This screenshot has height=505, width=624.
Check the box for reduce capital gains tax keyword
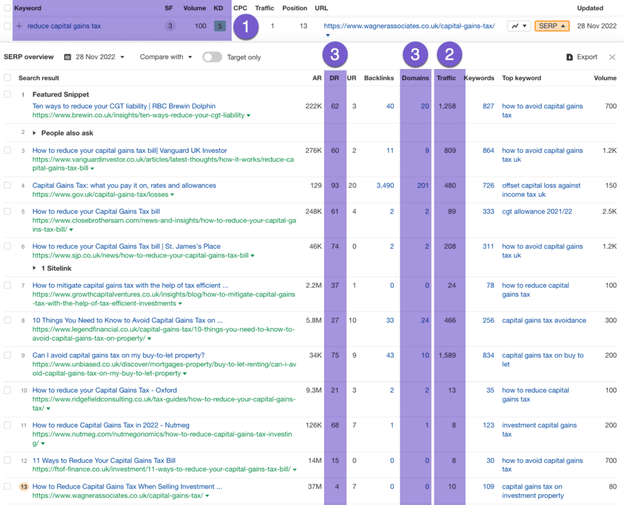pos(7,26)
